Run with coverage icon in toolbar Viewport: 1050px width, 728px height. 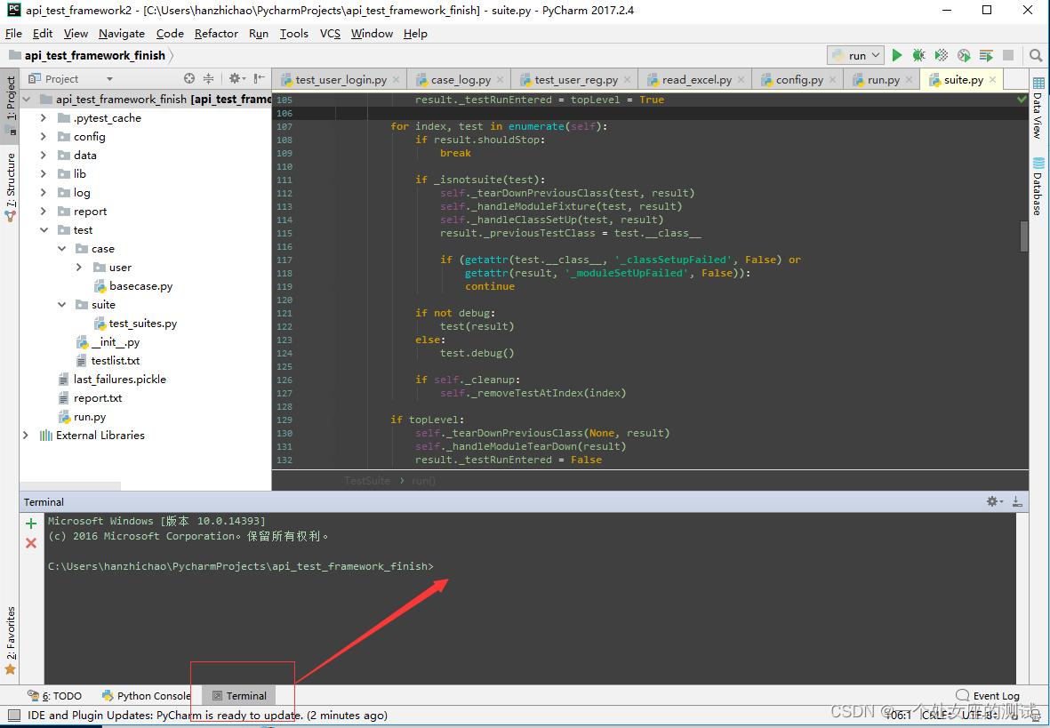941,56
